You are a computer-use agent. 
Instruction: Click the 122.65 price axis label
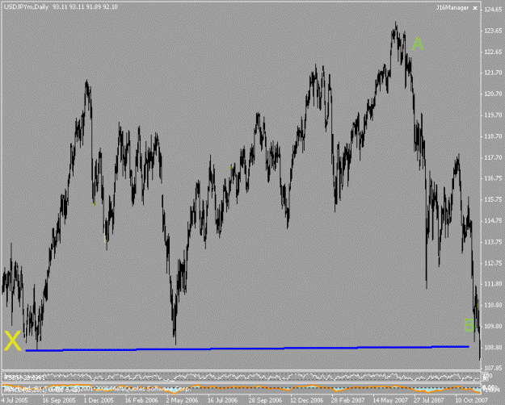coord(493,52)
